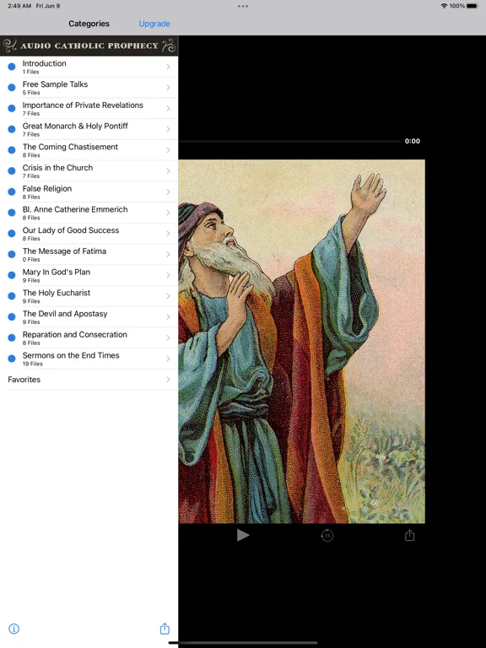This screenshot has width=486, height=648.
Task: Tap the Categories header title
Action: tap(89, 24)
